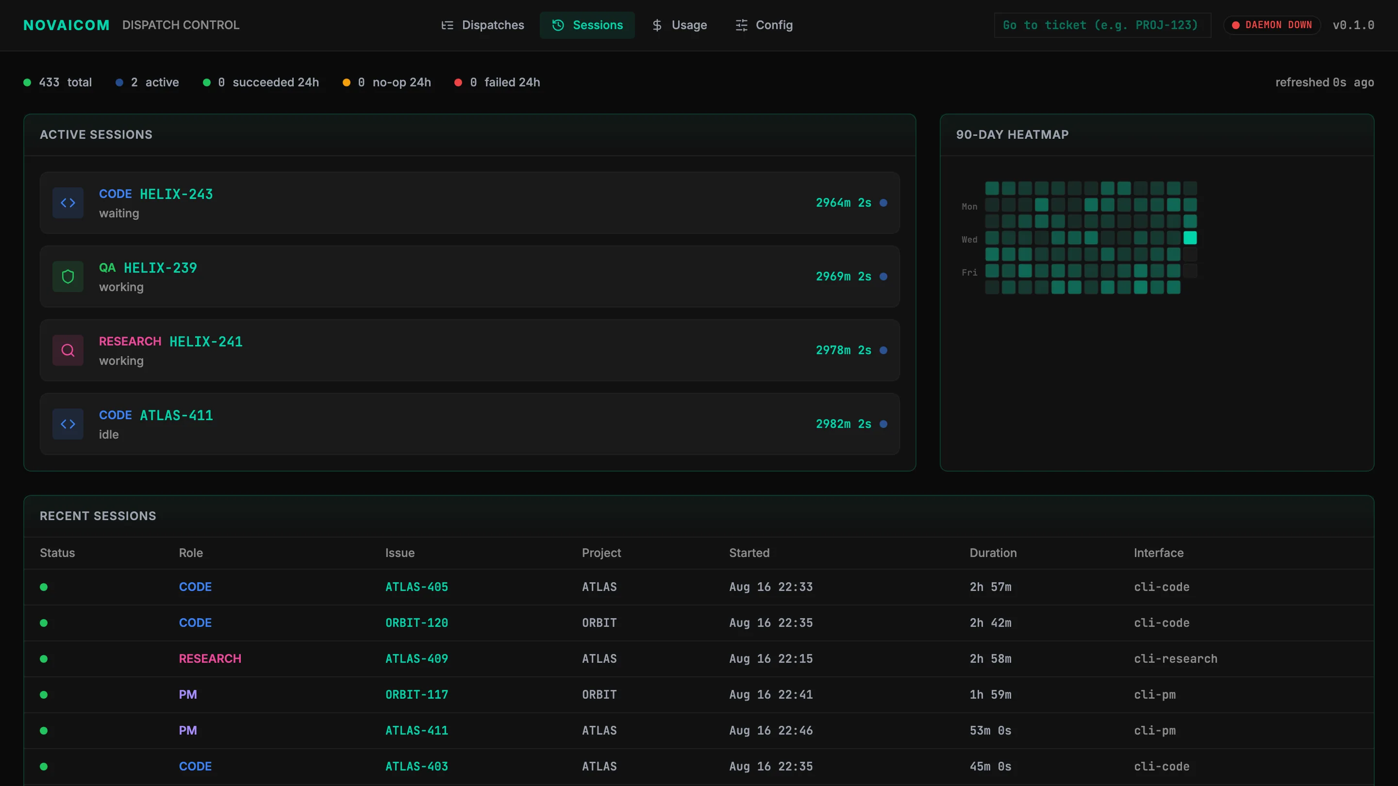This screenshot has height=786, width=1398.
Task: Focus the Go to ticket input
Action: (x=1102, y=25)
